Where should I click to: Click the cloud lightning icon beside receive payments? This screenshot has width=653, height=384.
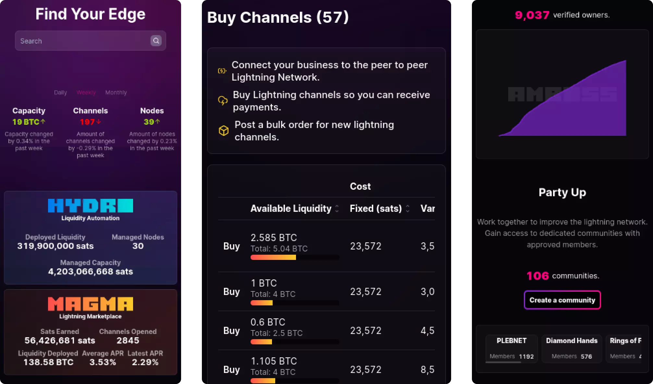(223, 101)
